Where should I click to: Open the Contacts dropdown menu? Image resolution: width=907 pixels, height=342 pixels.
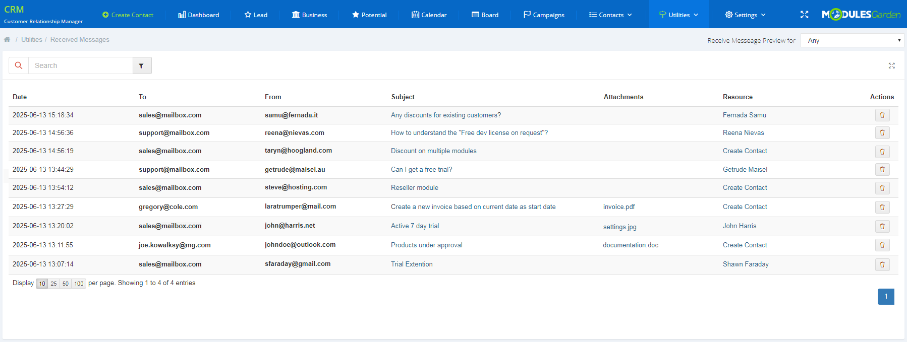(610, 15)
